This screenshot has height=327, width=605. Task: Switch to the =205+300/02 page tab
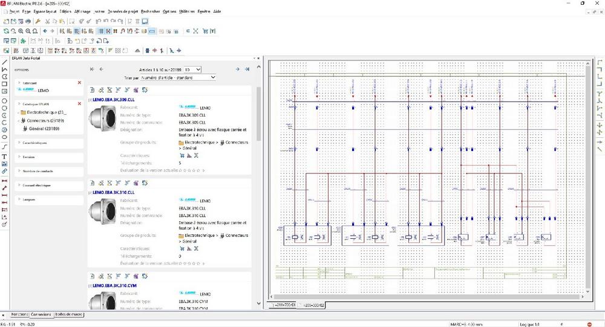[312, 305]
